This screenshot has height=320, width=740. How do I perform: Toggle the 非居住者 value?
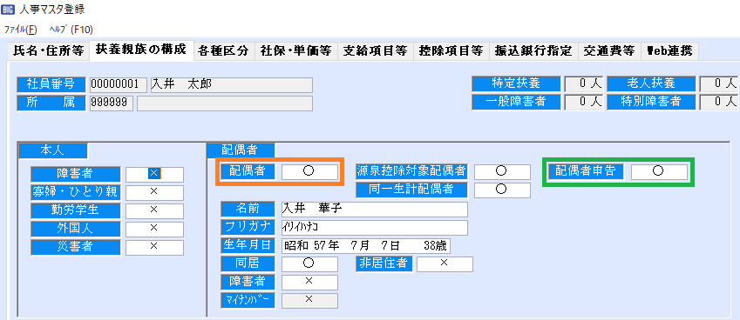pos(445,264)
